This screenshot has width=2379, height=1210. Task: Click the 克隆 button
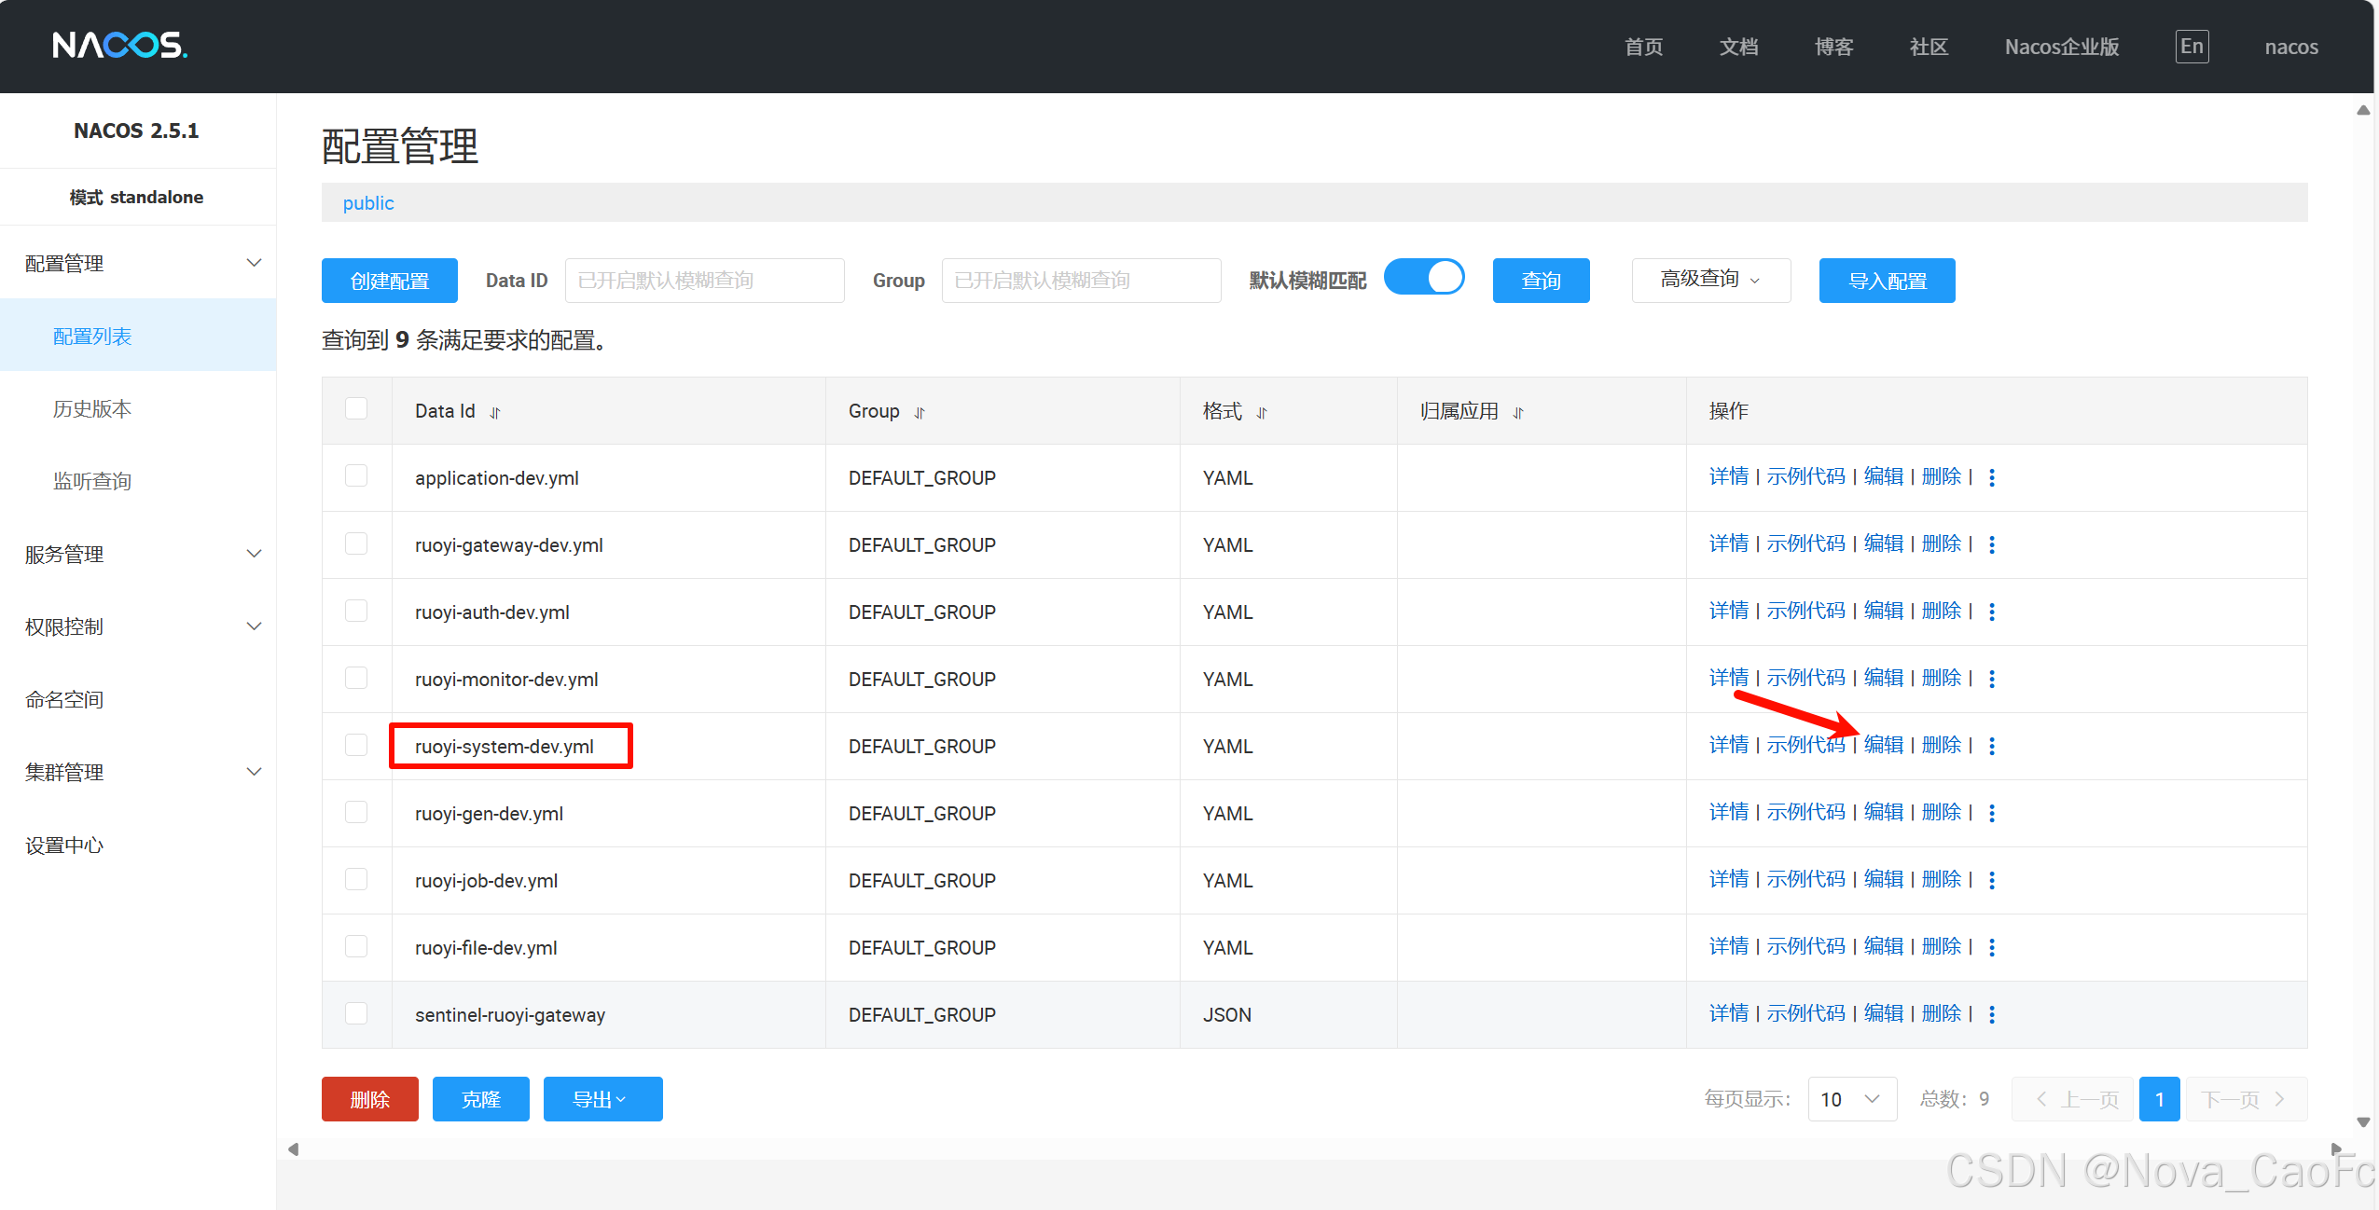[480, 1099]
